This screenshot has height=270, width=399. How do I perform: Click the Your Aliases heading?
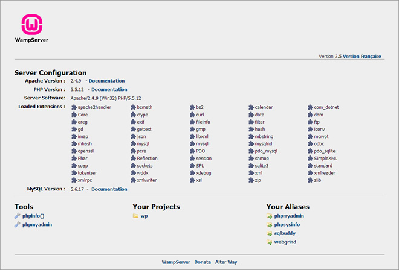[x=288, y=207]
